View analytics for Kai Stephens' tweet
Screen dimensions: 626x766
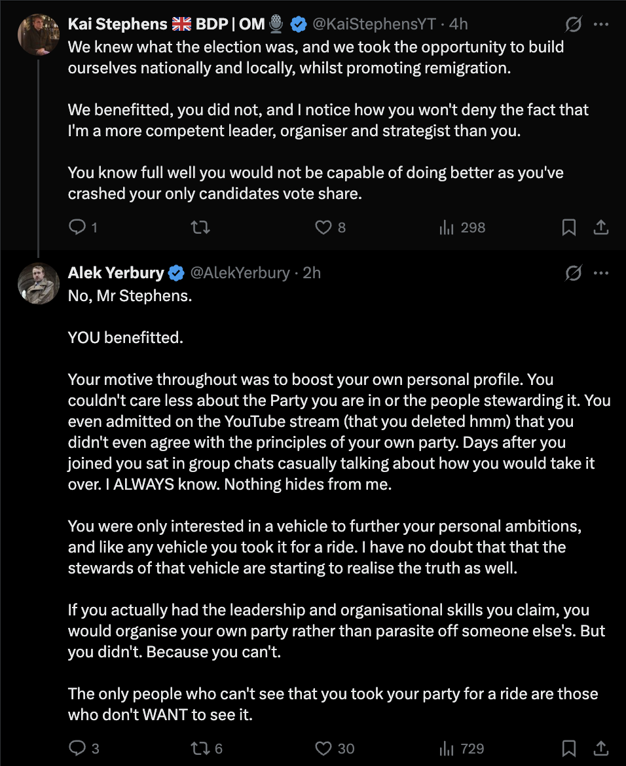pyautogui.click(x=462, y=227)
